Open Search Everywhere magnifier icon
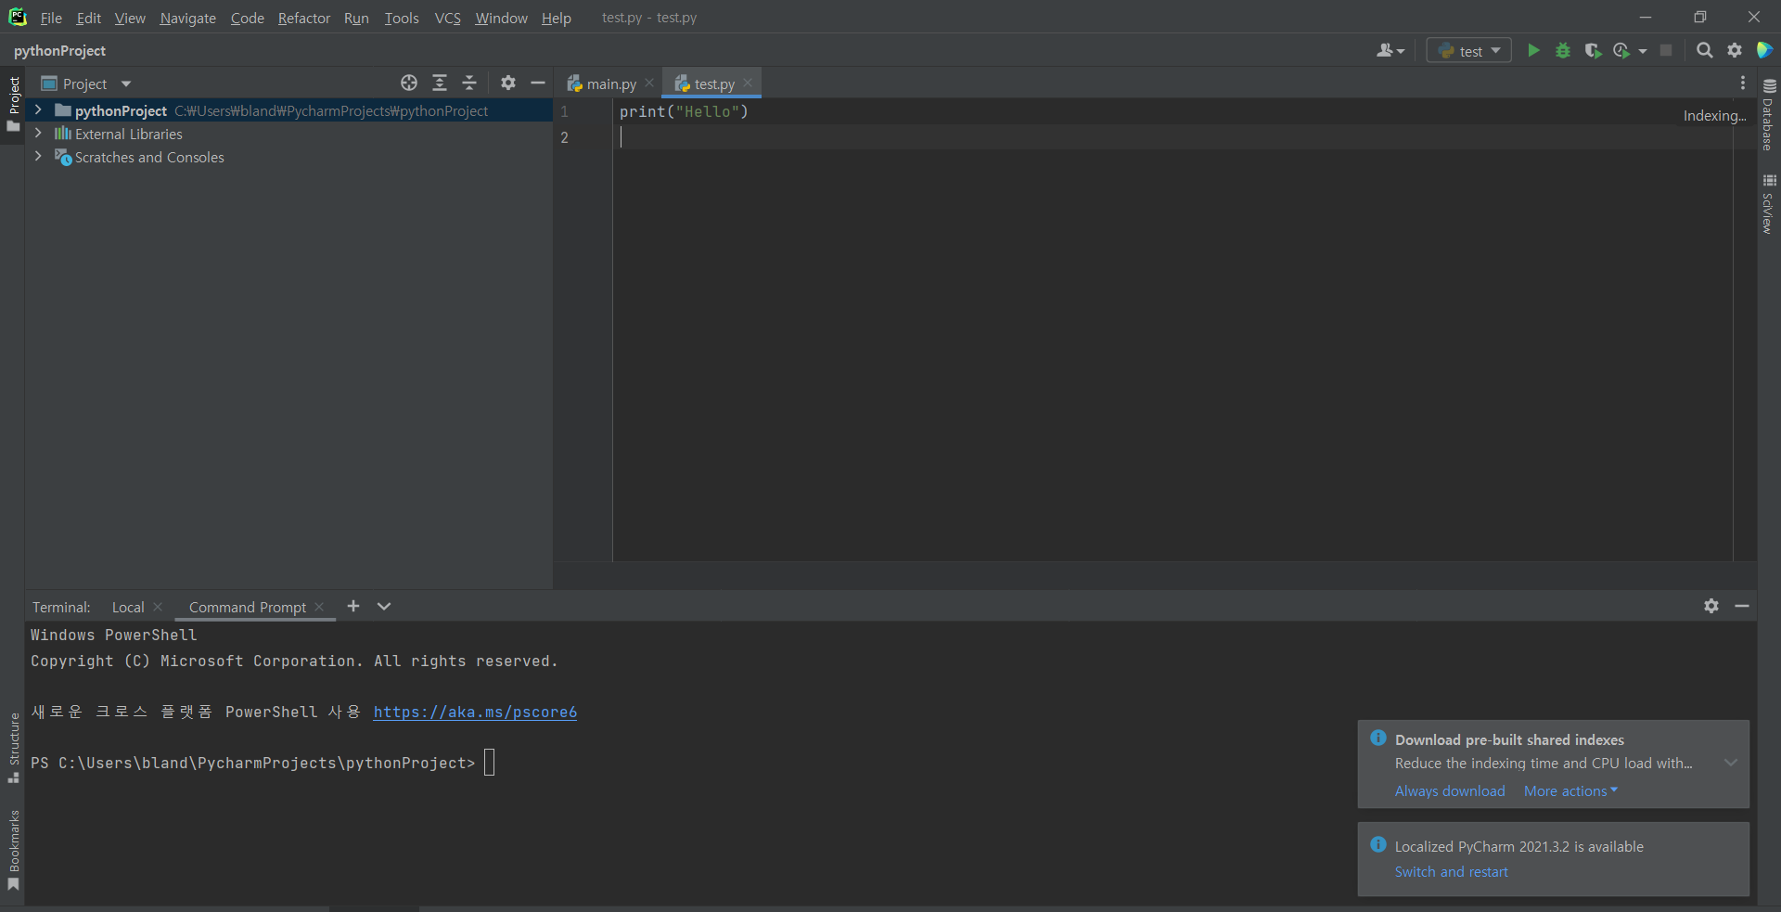1781x912 pixels. (1705, 51)
